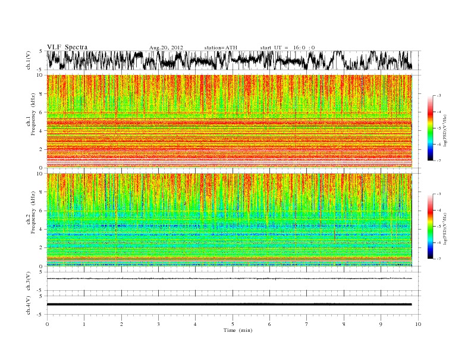Image resolution: width=471 pixels, height=364 pixels.
Task: Select the 'start UT = 16:0 :0' text
Action: (287, 48)
